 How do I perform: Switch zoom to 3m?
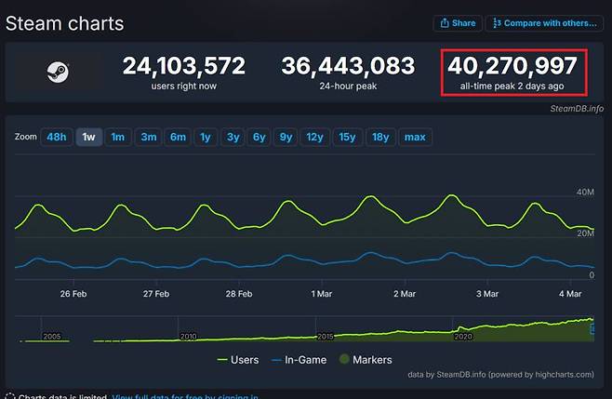(x=148, y=137)
